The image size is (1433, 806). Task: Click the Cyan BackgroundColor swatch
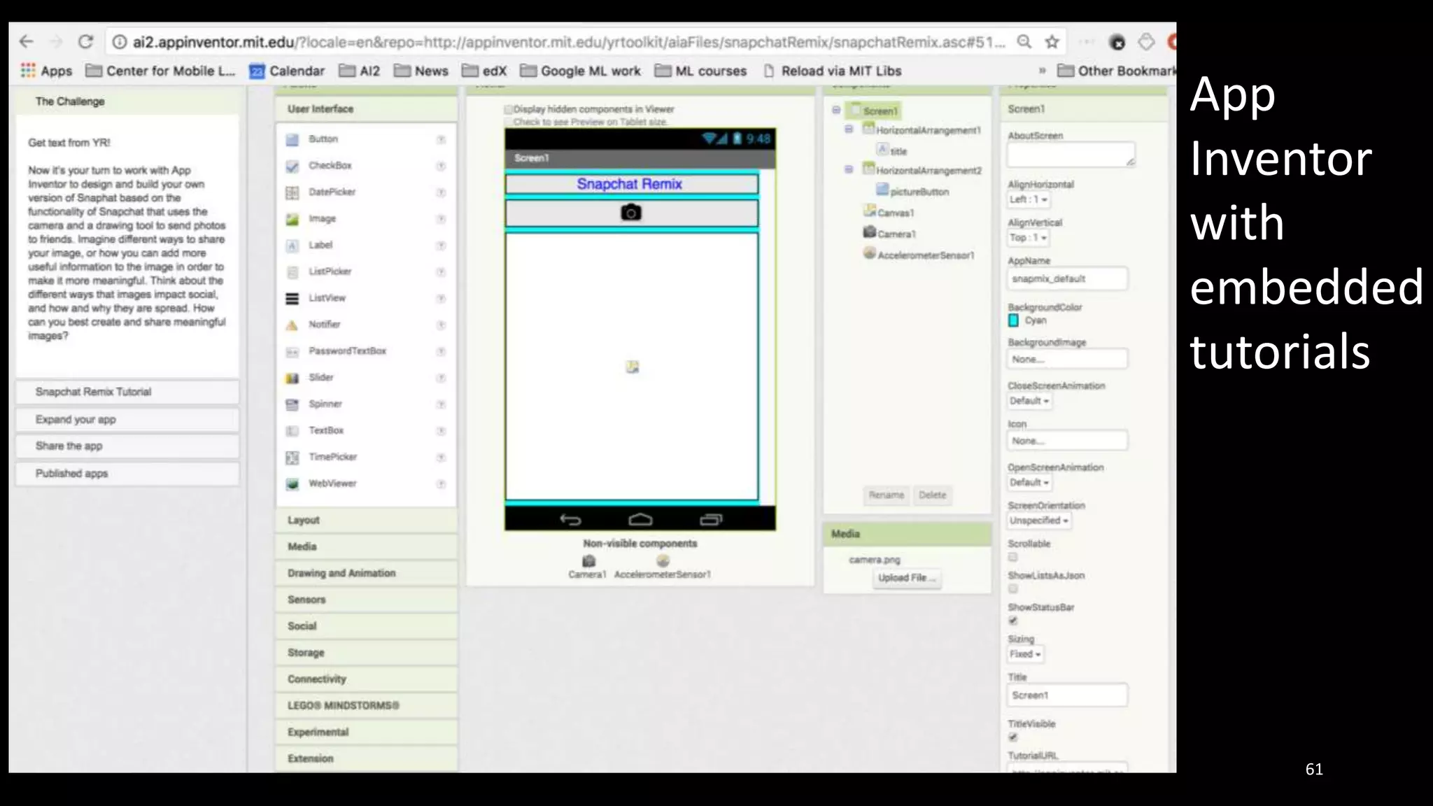coord(1013,320)
